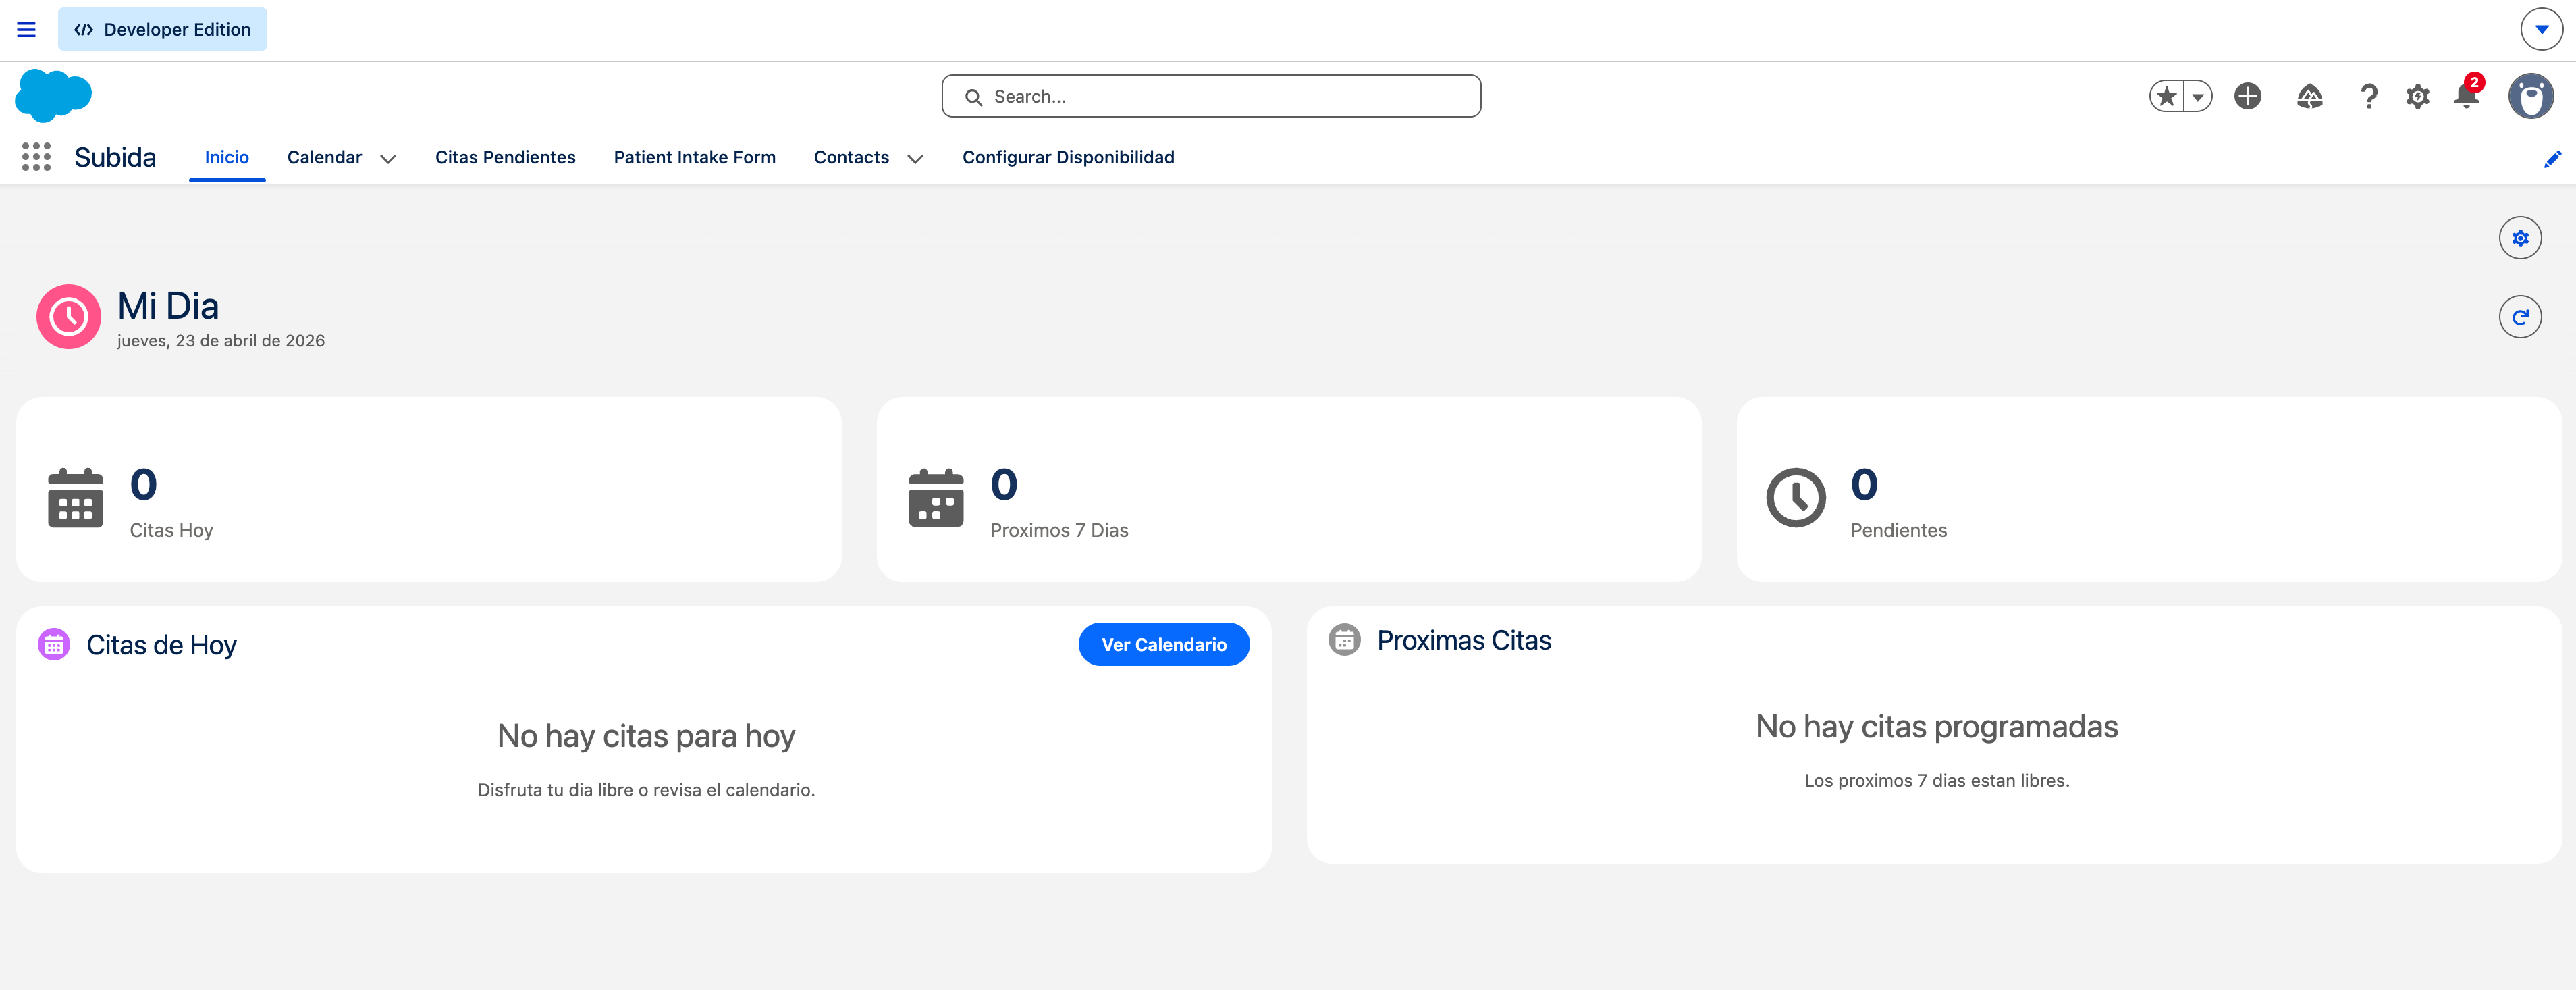Open the App Launcher grid
2576x990 pixels.
[36, 157]
